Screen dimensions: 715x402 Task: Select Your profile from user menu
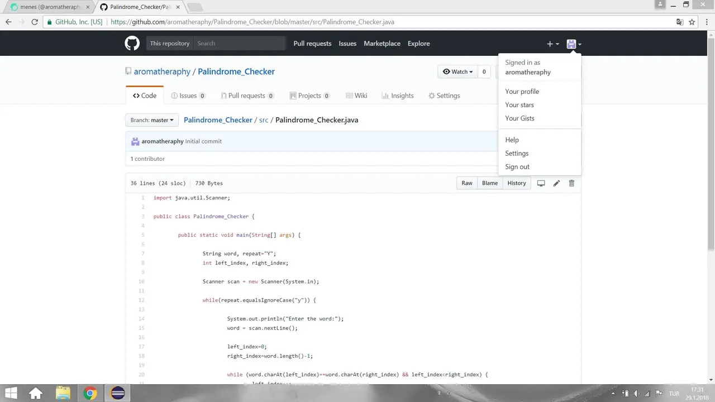point(540,92)
